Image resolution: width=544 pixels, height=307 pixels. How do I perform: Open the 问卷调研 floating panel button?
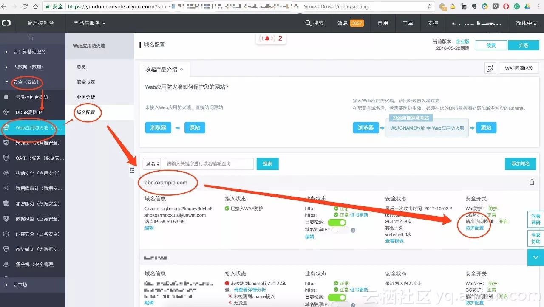click(535, 219)
